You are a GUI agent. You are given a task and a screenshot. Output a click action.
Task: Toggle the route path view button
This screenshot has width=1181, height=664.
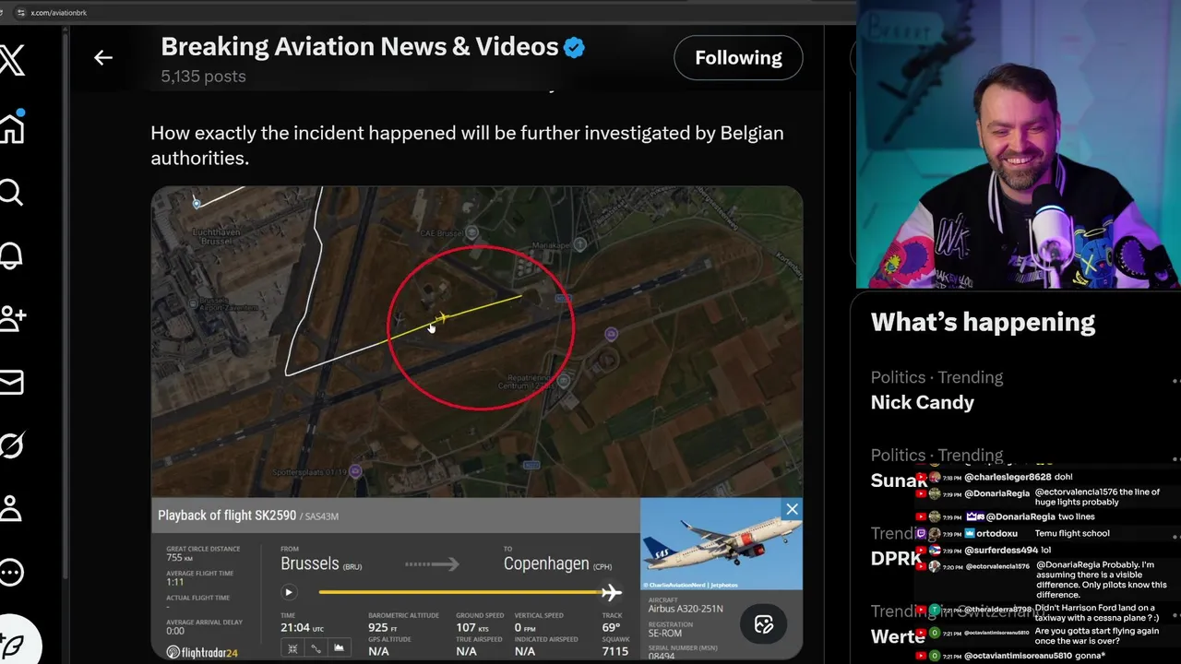(316, 648)
